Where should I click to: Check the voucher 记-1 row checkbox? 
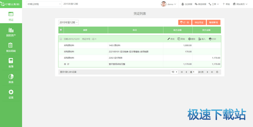61,39
